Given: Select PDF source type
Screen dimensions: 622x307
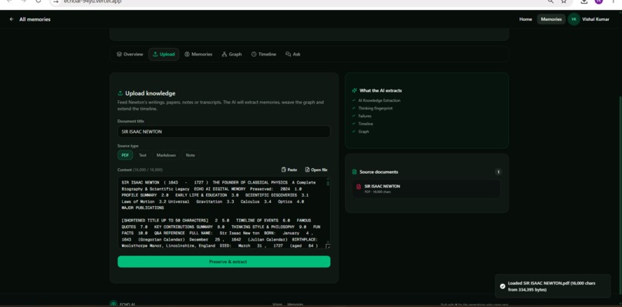Looking at the screenshot, I should point(125,155).
